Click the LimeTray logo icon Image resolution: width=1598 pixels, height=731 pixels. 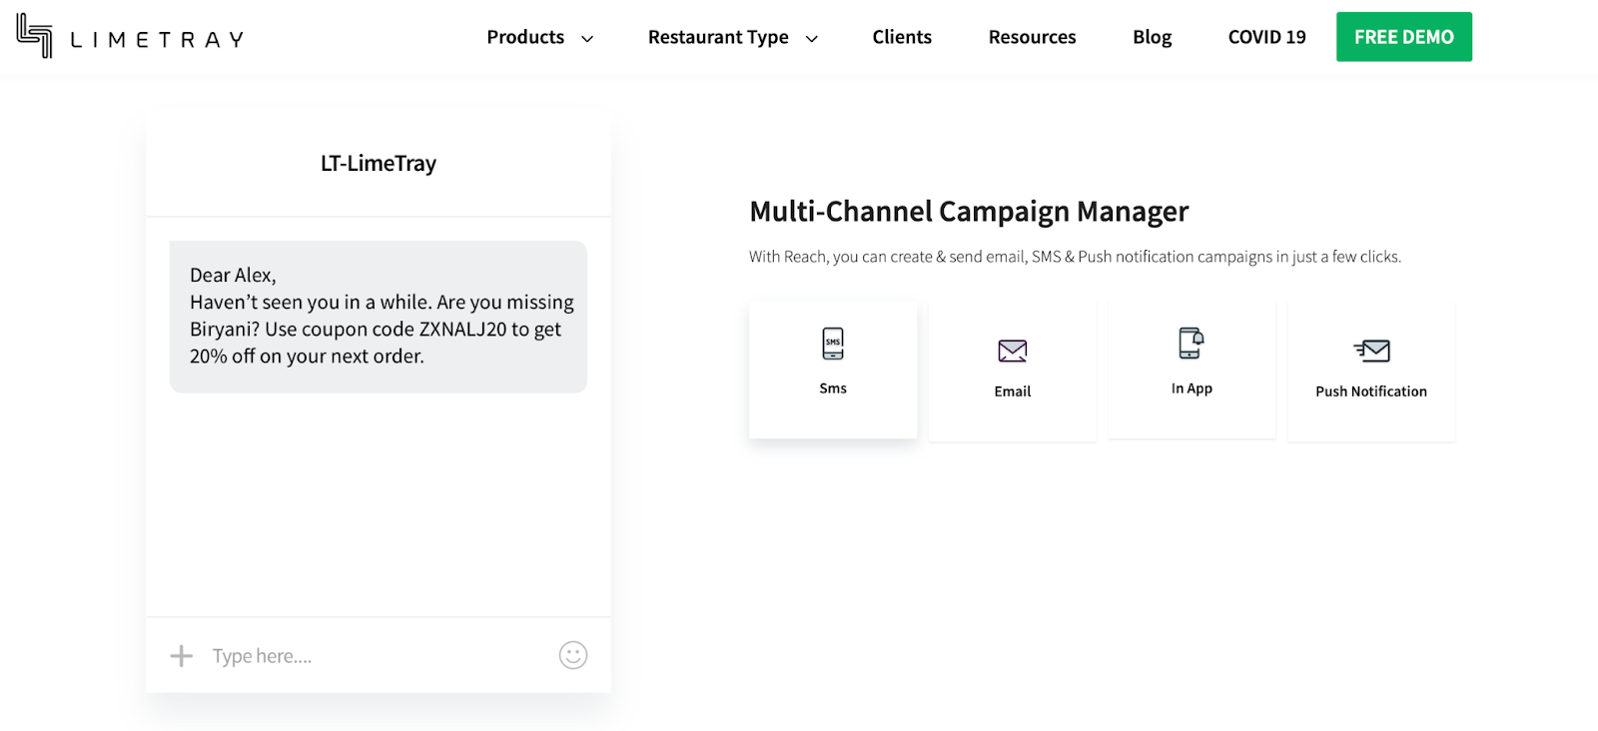pyautogui.click(x=35, y=36)
